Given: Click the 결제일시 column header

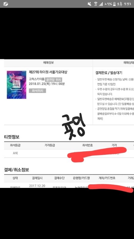Looking at the screenshot, I should point(37,178).
